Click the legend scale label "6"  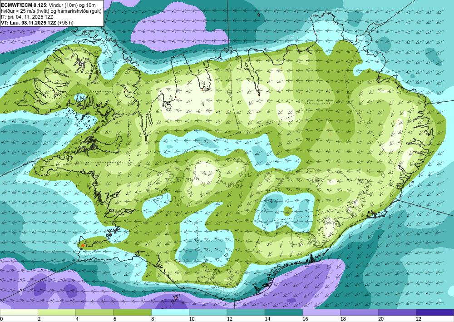(x=115, y=319)
